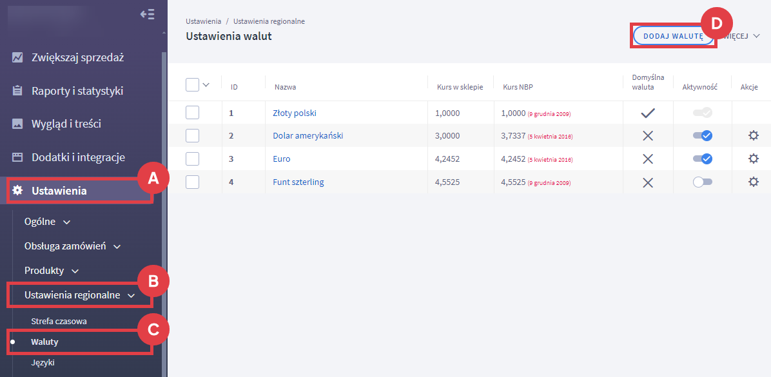Disable the Dolar amerykański activity toggle

tap(702, 136)
